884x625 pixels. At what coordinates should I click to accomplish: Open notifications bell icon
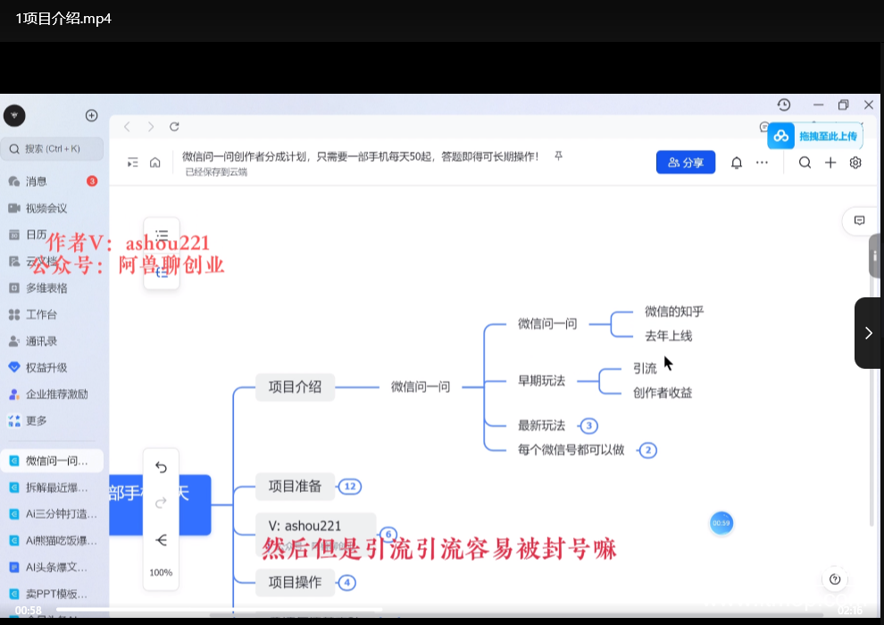[x=737, y=162]
